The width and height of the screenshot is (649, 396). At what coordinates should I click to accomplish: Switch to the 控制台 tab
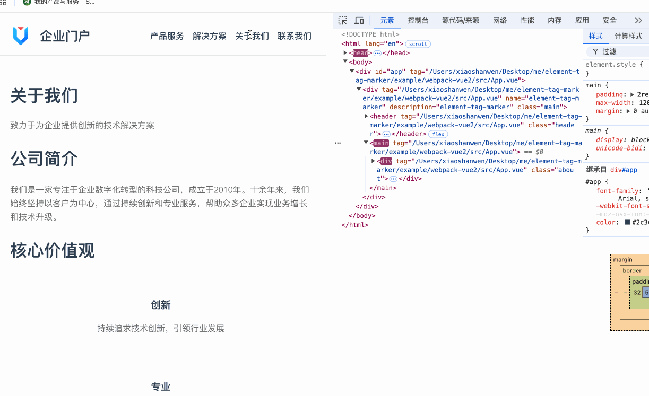418,20
